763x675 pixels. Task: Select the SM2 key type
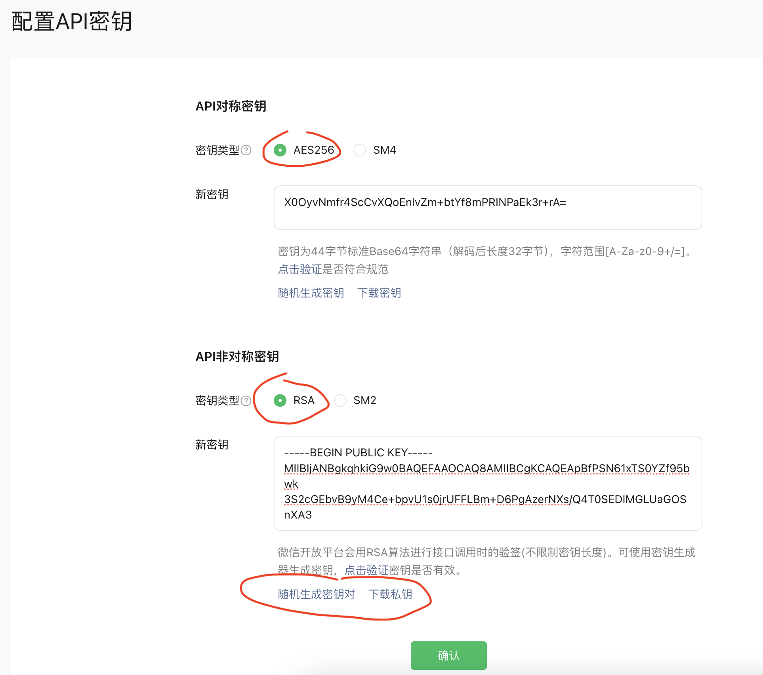tap(340, 400)
